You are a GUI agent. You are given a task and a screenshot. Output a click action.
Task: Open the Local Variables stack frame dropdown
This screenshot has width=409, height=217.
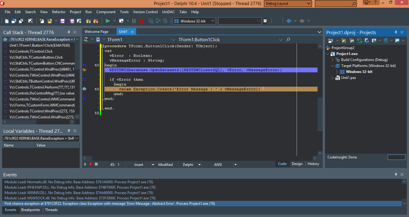[76, 138]
